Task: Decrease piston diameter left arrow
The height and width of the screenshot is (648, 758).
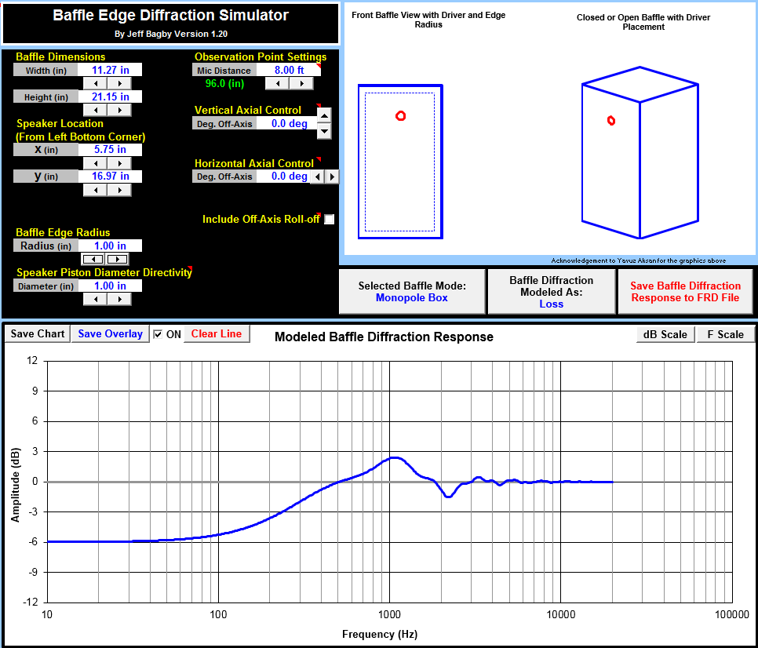Action: point(95,299)
